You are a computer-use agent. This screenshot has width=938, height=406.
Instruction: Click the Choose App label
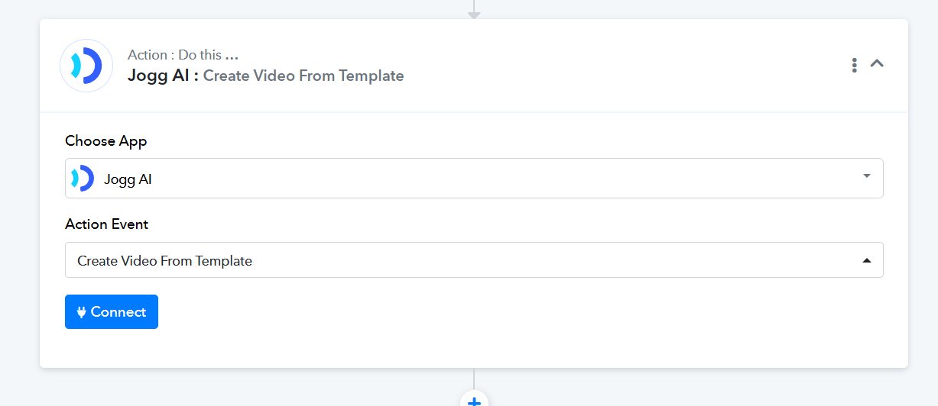(x=106, y=141)
